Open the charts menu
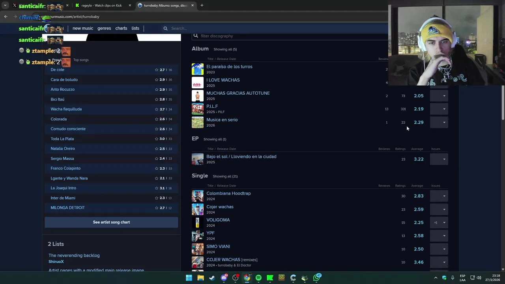505x284 pixels. (121, 28)
